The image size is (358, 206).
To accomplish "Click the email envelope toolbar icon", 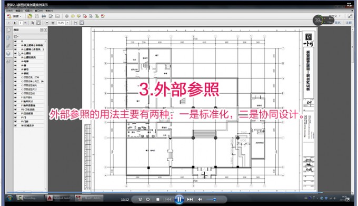I will (57, 16).
